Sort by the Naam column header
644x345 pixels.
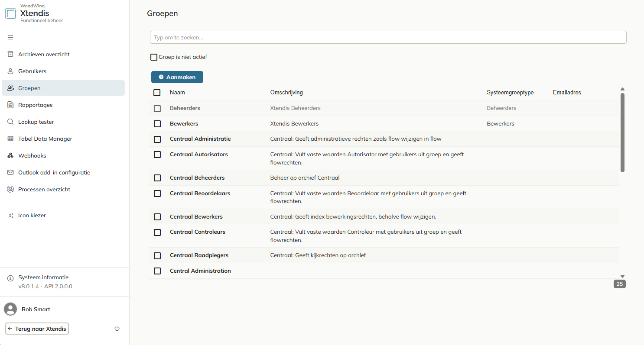pos(177,93)
